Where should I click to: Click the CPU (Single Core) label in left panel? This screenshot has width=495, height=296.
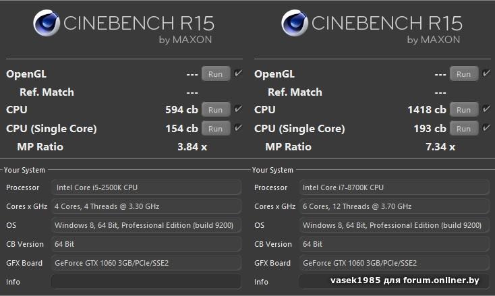coord(51,129)
